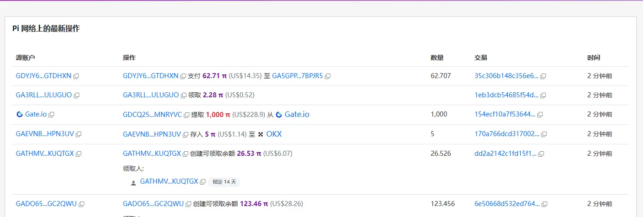Open transaction 35c306b148c356e6
The image size is (643, 217).
point(507,76)
